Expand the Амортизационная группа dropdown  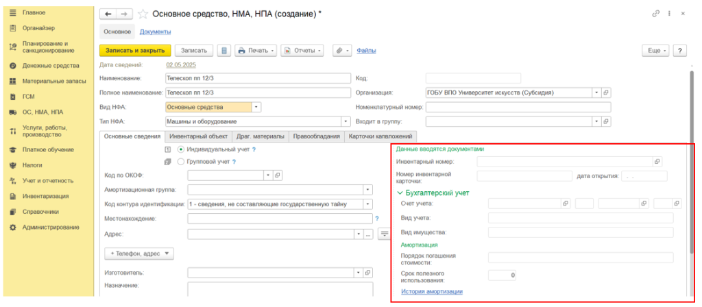click(x=367, y=190)
